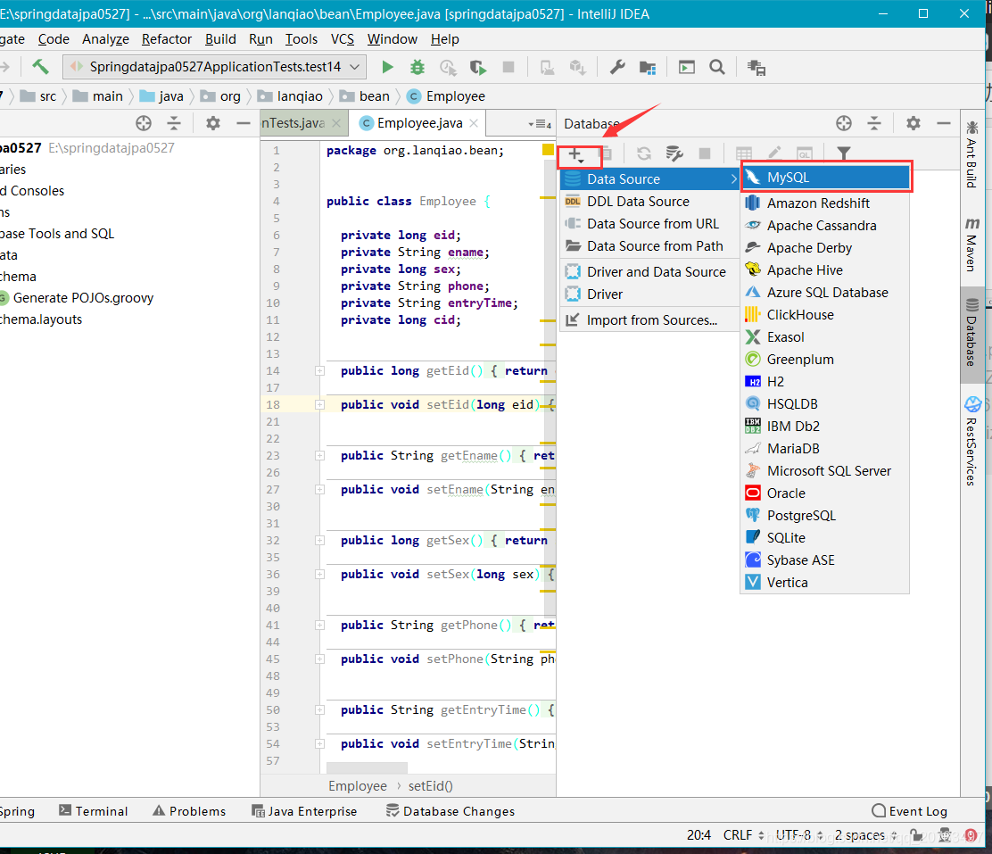
Task: Open the Build menu
Action: (220, 39)
